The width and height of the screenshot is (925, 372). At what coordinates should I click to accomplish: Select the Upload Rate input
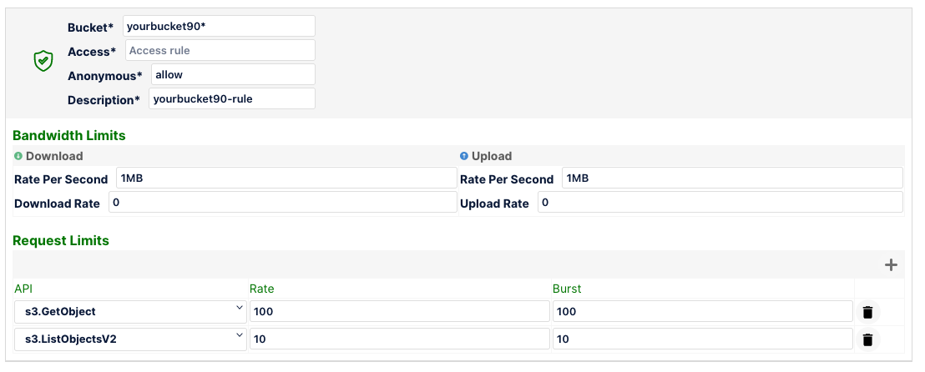(x=720, y=203)
